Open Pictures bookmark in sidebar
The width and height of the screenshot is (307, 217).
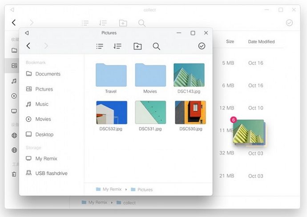40,89
